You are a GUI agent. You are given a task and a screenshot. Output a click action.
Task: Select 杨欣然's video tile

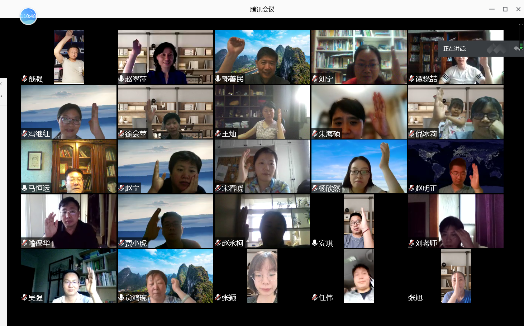coord(359,166)
